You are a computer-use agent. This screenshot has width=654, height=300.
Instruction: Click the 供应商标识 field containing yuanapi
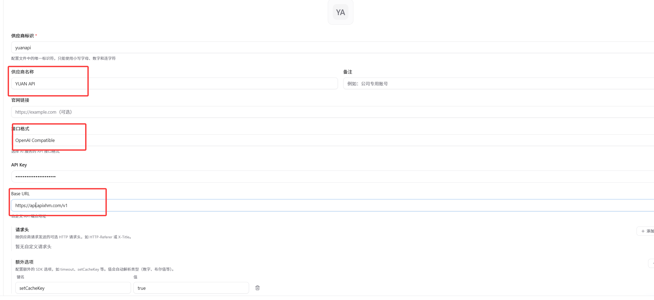tap(333, 47)
